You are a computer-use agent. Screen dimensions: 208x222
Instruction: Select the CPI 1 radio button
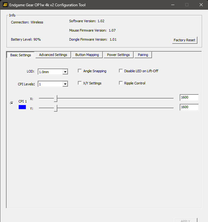click(x=12, y=103)
